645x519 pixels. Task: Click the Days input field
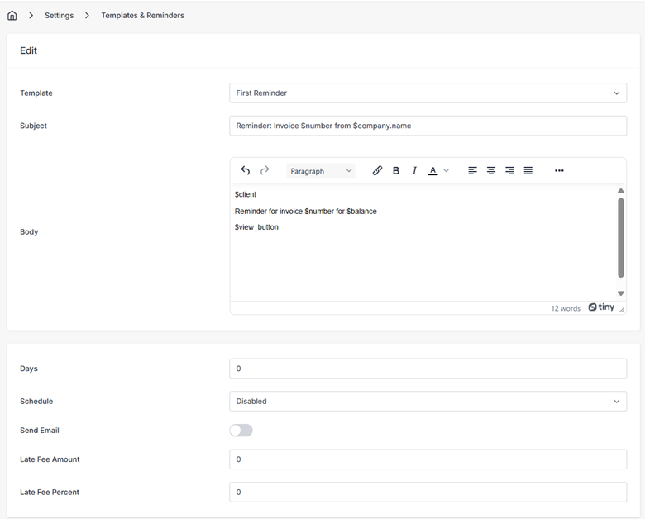pos(428,369)
